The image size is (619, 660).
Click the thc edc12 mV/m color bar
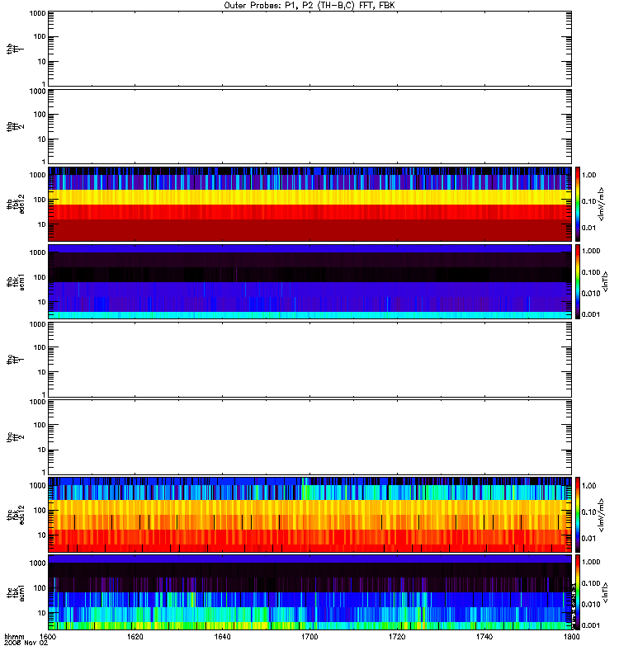pos(578,514)
